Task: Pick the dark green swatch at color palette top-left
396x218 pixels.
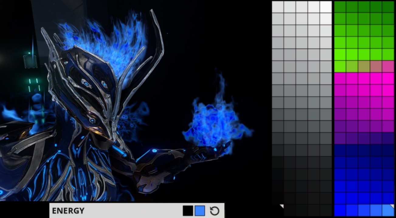Action: click(x=340, y=7)
